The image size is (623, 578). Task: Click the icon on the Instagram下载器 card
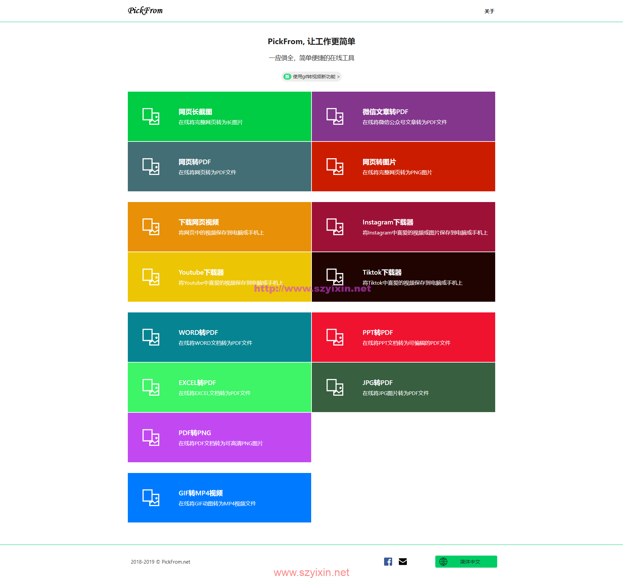[335, 227]
